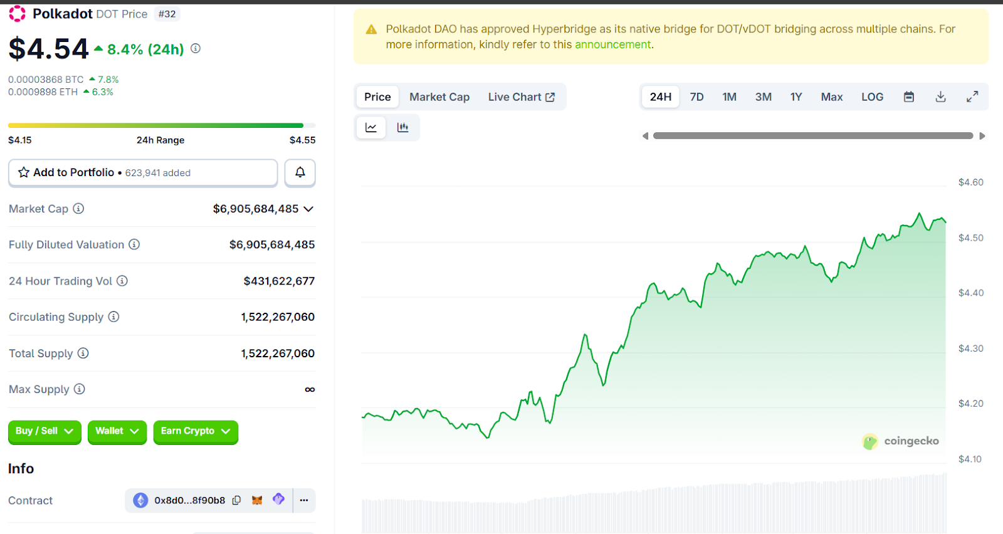Click the Market Cap info icon
The height and width of the screenshot is (534, 1003).
point(78,209)
